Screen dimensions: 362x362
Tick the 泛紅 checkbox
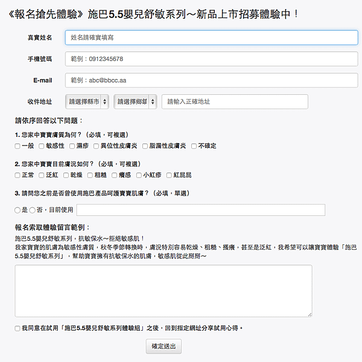coord(41,175)
